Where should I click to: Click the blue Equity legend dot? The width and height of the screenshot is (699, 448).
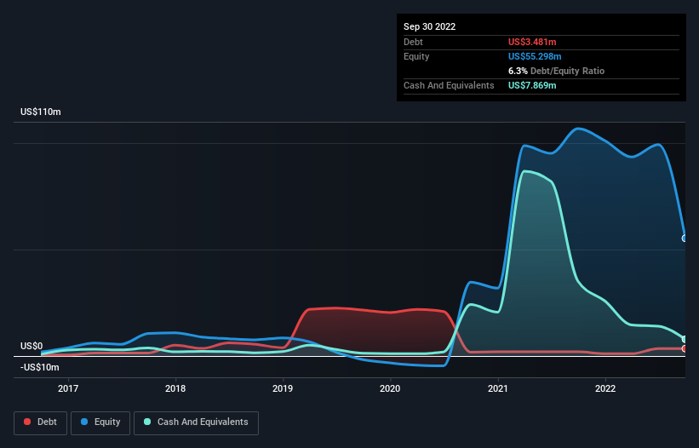click(84, 422)
